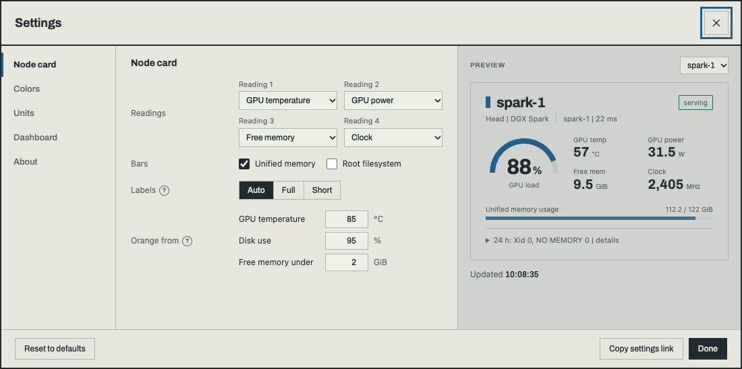Click the blue status marker beside spark-1

click(x=488, y=102)
